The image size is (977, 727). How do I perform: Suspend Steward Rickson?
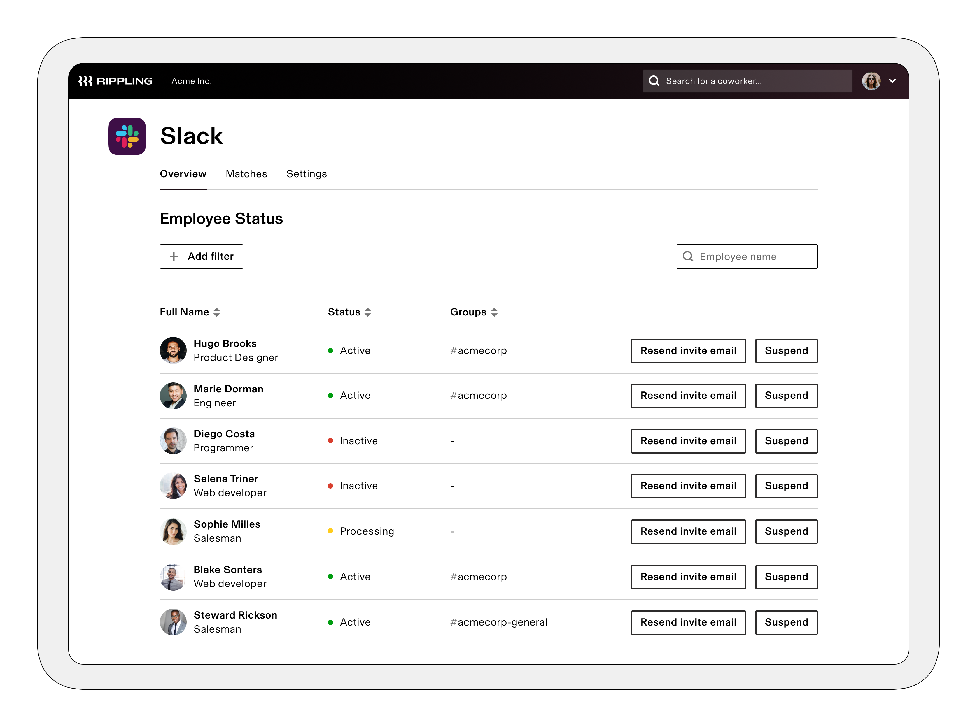[x=786, y=622]
